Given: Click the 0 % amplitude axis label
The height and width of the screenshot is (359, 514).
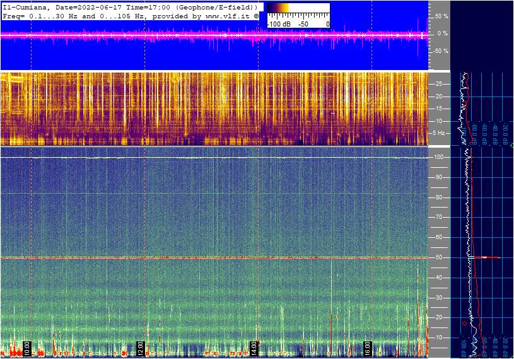Looking at the screenshot, I should pos(442,33).
